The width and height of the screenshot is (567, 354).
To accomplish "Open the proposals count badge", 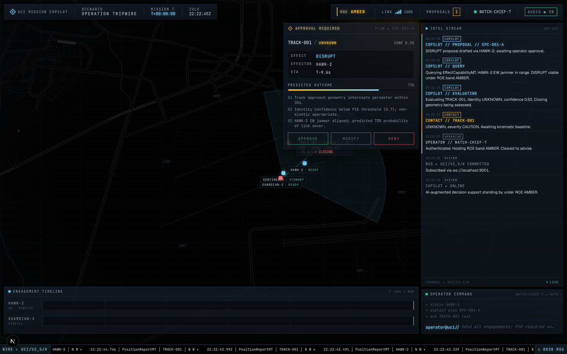I will (x=456, y=12).
